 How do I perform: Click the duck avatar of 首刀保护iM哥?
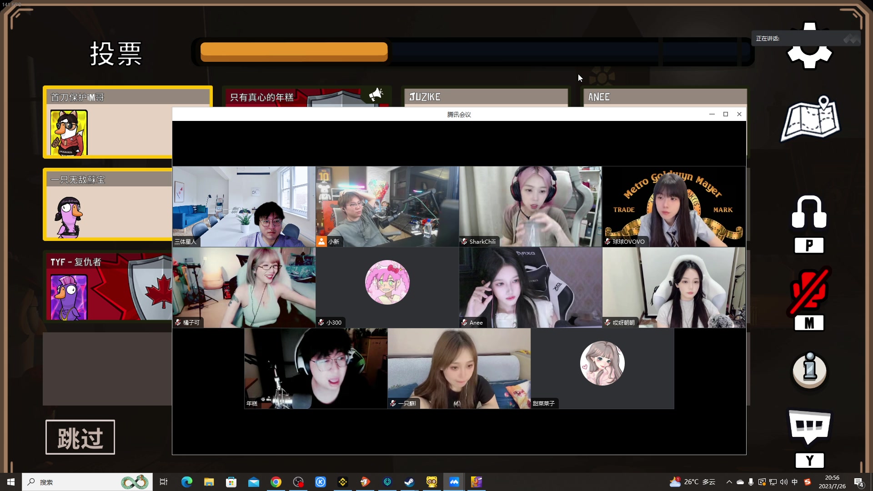tap(69, 133)
